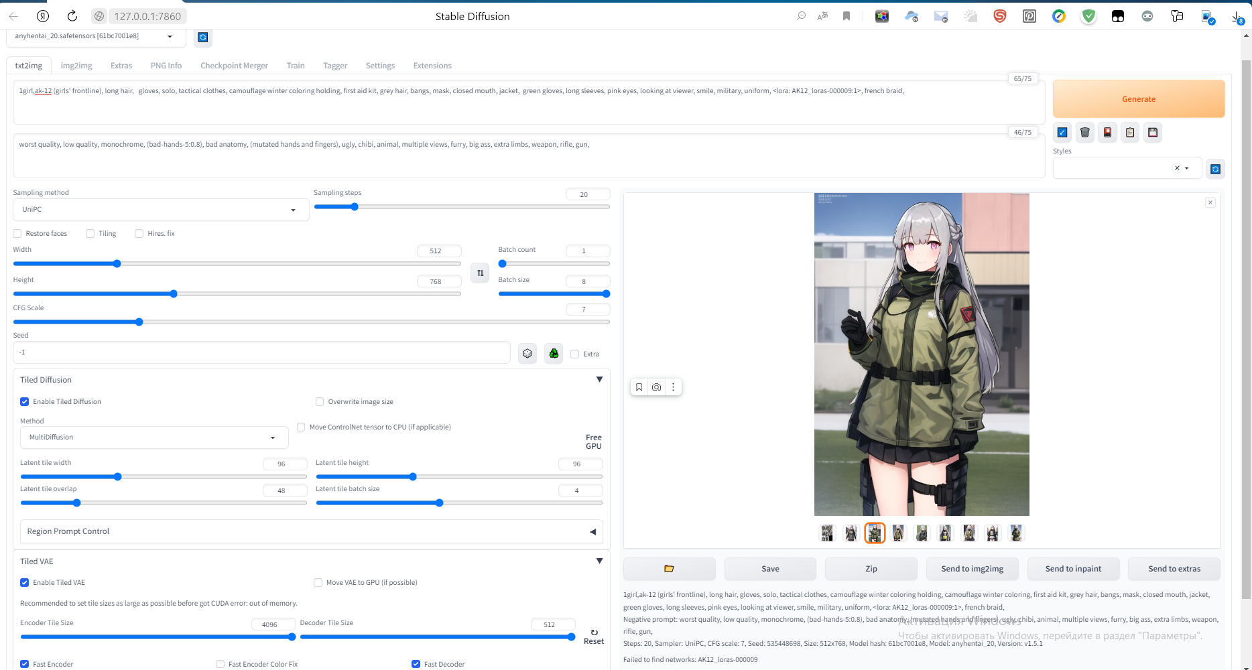Clear selected styles with the X
Screen dimensions: 1252x670
click(x=1177, y=168)
